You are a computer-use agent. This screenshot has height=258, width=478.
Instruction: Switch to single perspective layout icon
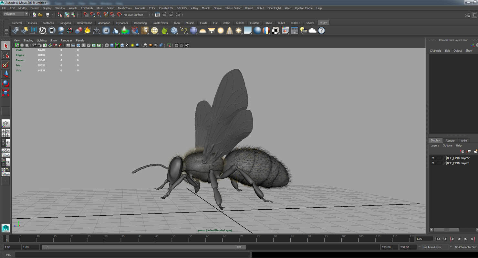[5, 124]
